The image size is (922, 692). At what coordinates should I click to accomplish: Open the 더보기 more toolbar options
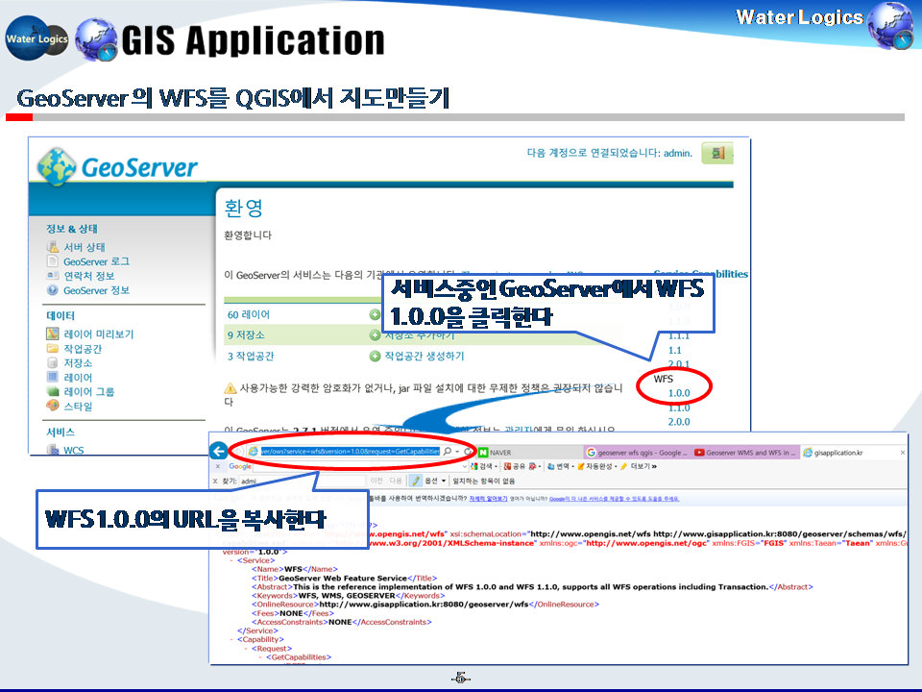coord(643,466)
